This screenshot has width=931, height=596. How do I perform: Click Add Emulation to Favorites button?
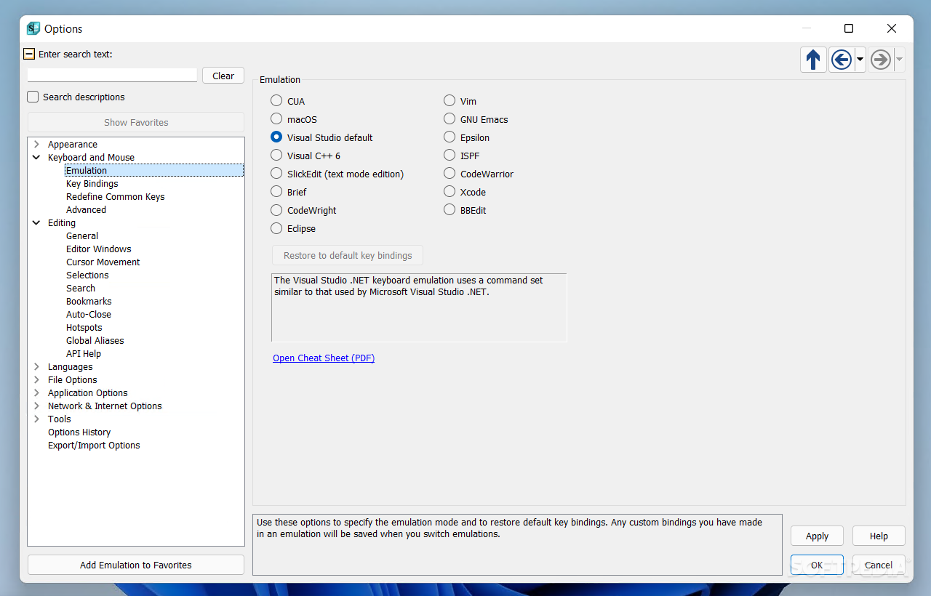pyautogui.click(x=136, y=565)
